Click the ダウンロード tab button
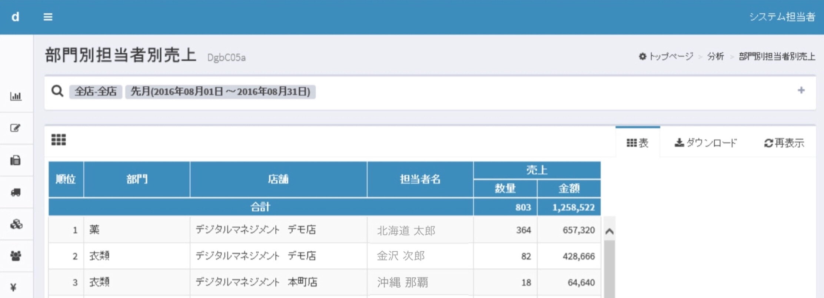 coord(706,143)
